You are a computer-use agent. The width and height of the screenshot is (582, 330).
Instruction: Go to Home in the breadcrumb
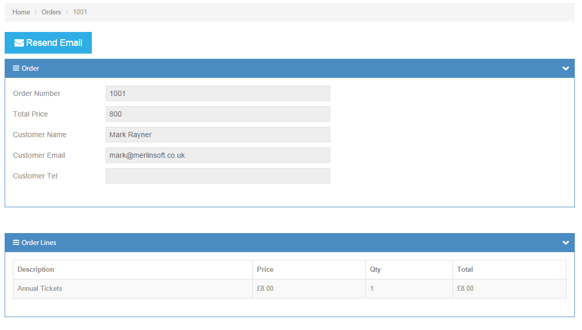point(21,12)
